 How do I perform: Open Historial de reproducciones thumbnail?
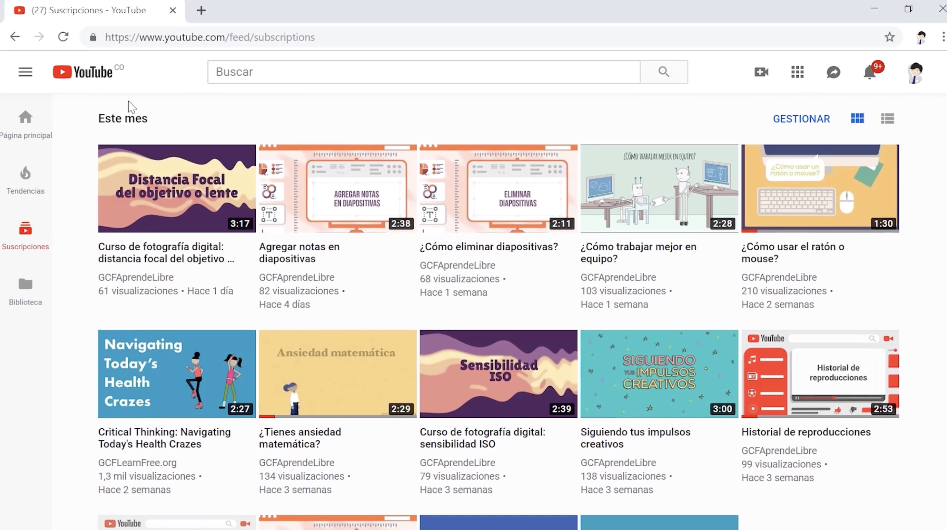(x=820, y=374)
